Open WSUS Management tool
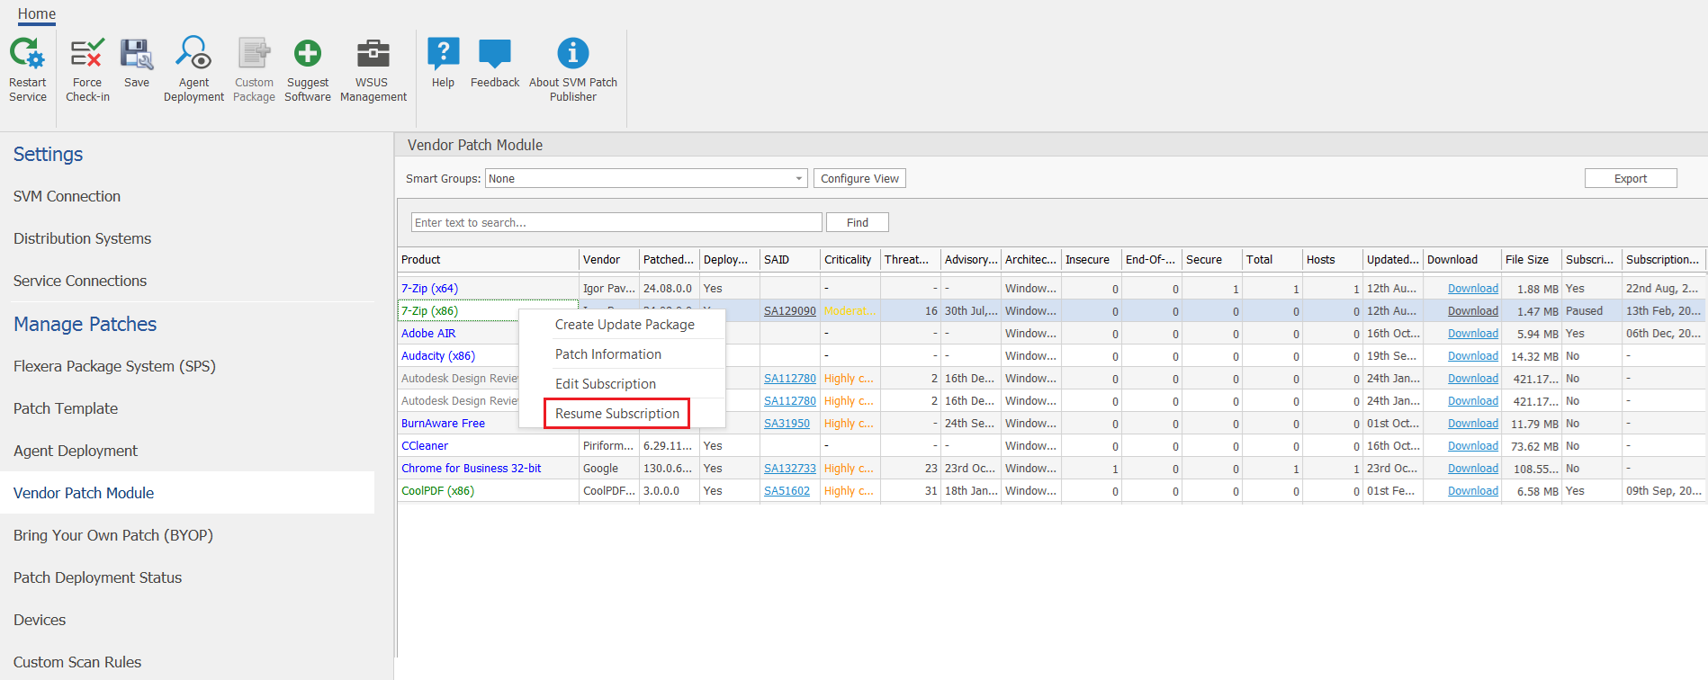Image resolution: width=1708 pixels, height=680 pixels. click(x=373, y=55)
